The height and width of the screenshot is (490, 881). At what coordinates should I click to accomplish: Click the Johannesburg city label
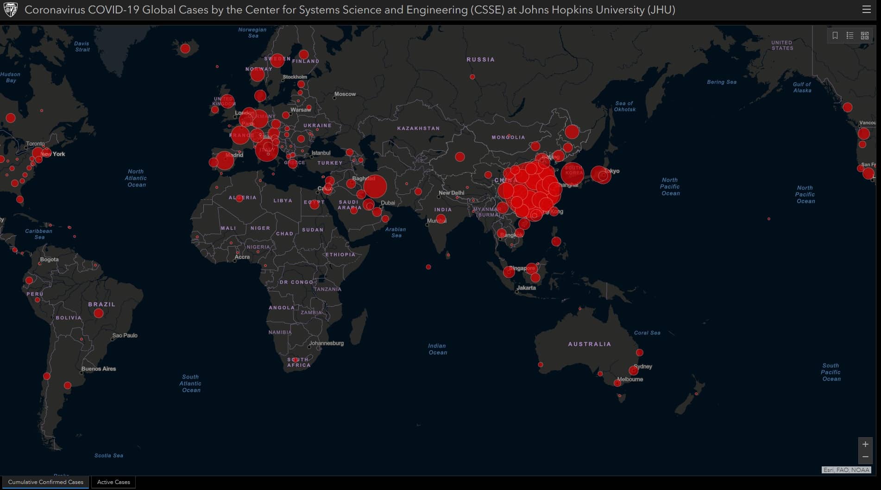[x=327, y=343]
